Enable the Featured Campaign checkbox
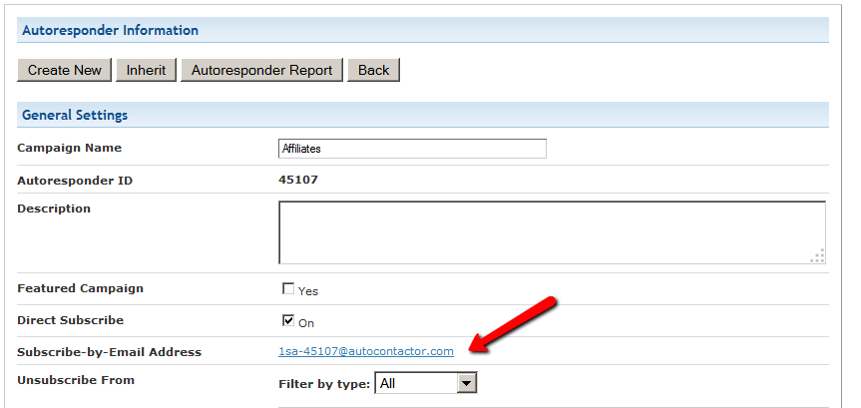 pos(288,289)
